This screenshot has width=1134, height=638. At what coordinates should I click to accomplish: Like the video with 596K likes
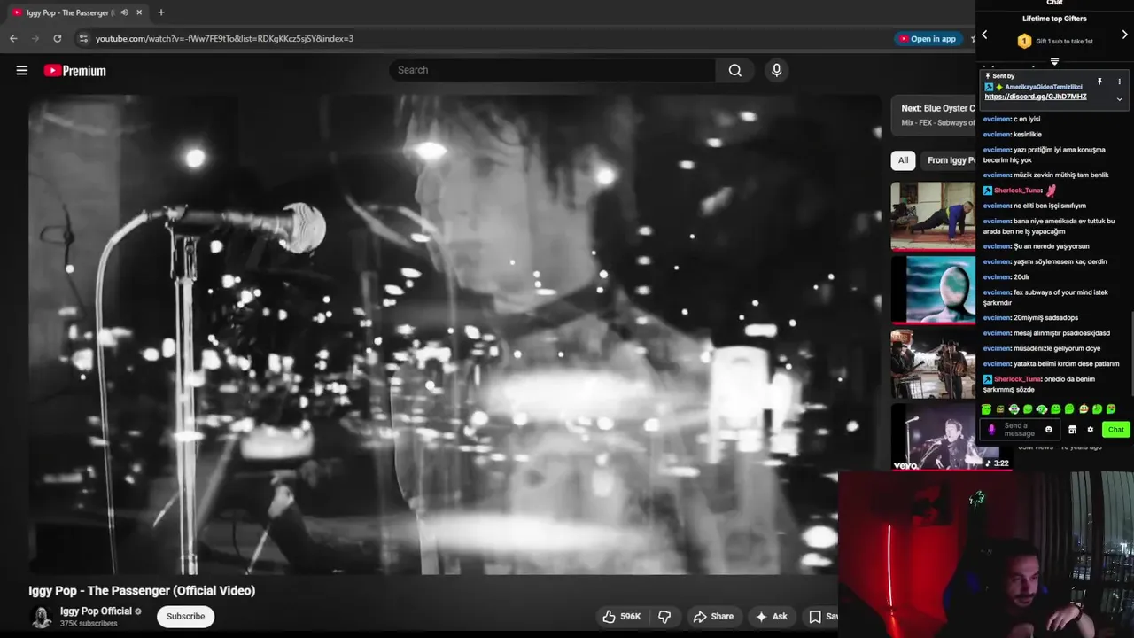click(622, 616)
